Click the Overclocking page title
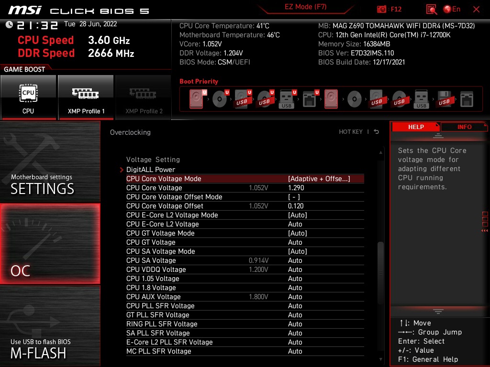The width and height of the screenshot is (490, 367). tap(130, 132)
